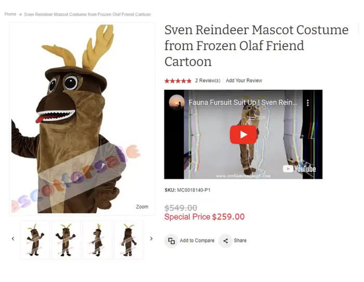
Task: Open the YouTube logo link
Action: pos(299,169)
